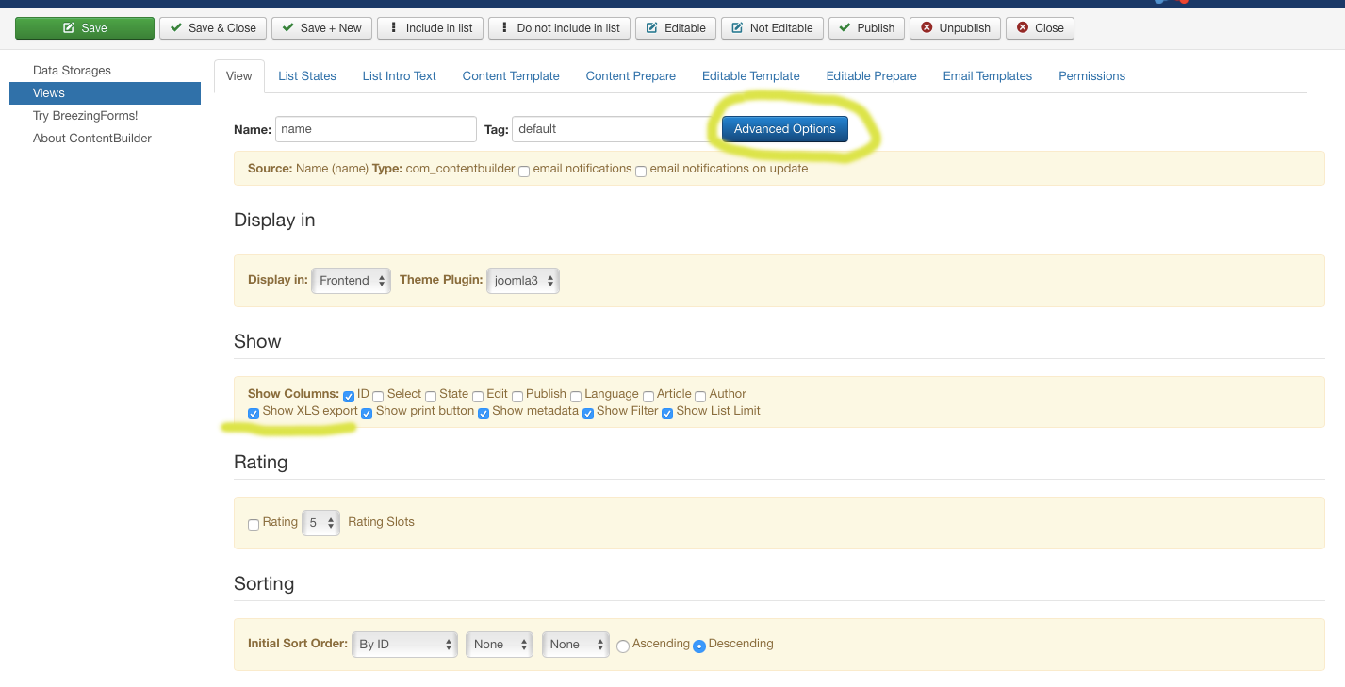Open the last None sort dropdown

click(x=576, y=645)
